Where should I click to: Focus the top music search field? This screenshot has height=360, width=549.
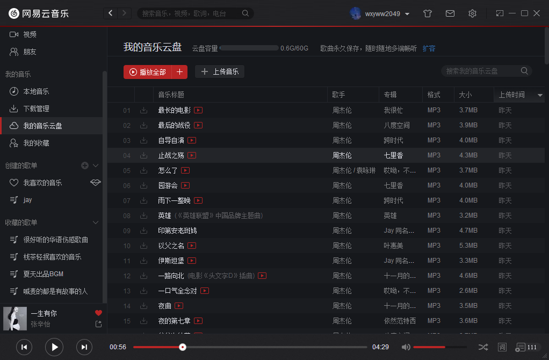tap(192, 13)
